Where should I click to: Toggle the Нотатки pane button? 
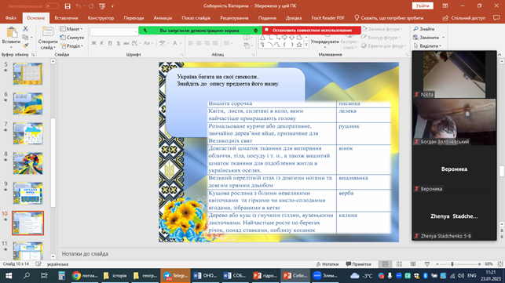(328, 264)
